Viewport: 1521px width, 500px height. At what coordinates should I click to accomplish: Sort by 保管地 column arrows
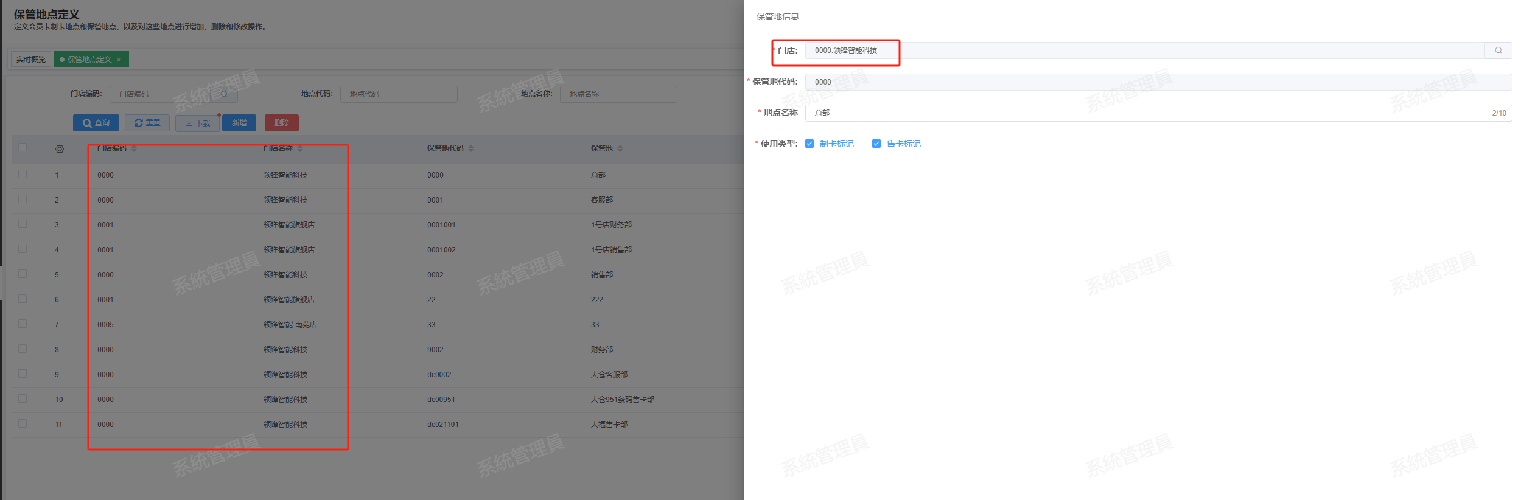pyautogui.click(x=620, y=148)
